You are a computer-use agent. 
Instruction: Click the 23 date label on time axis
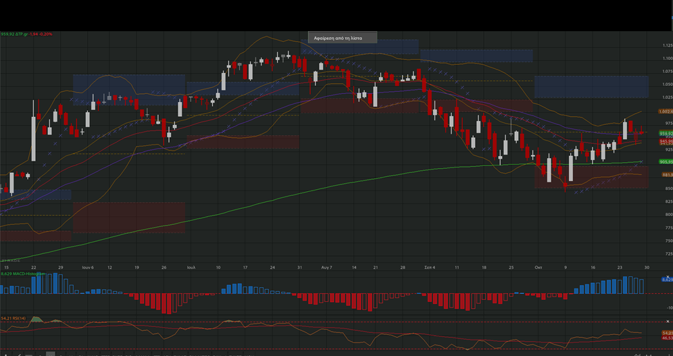pyautogui.click(x=620, y=268)
